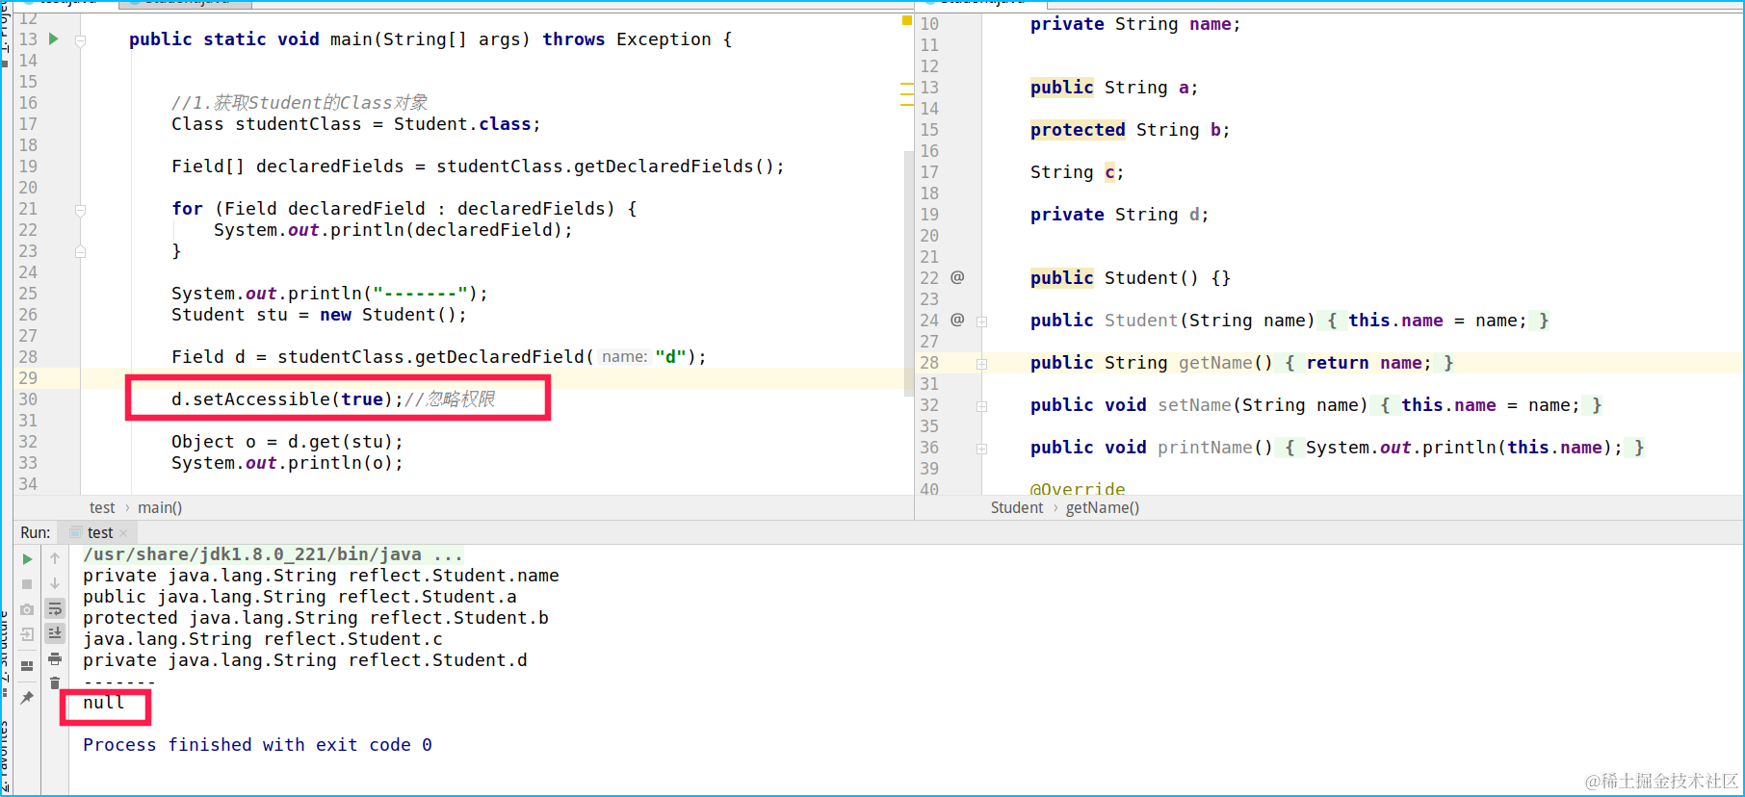1745x797 pixels.
Task: Click the left editor vertical scrollbar thumb
Action: pos(908,272)
